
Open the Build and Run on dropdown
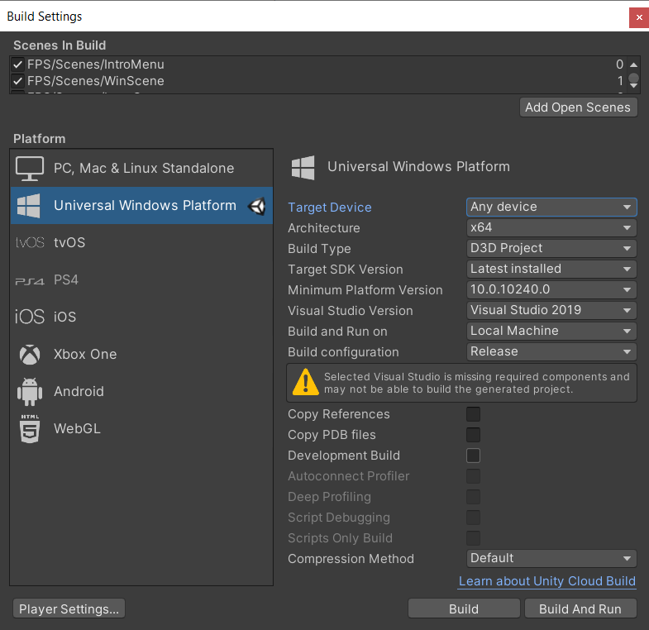[551, 332]
